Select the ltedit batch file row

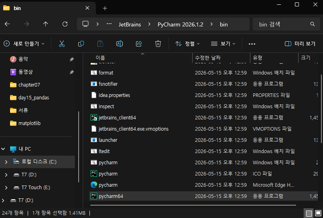pos(204,151)
